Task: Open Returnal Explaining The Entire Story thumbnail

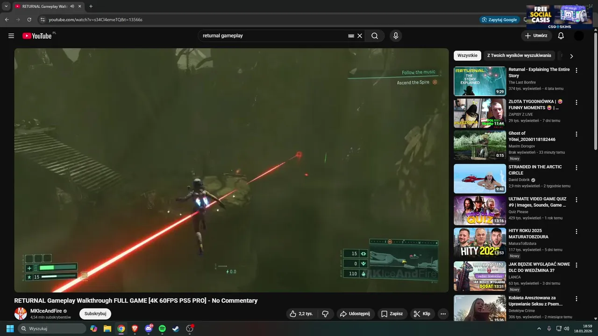Action: click(x=480, y=81)
